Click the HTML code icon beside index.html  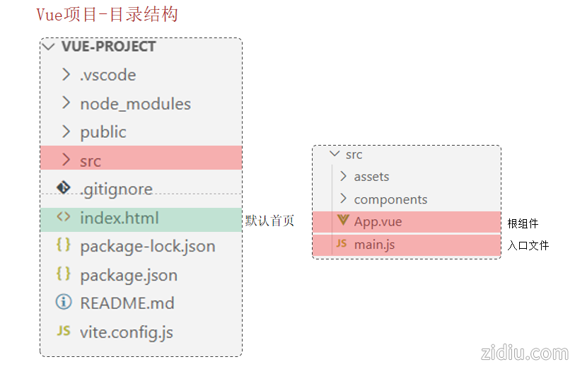(64, 218)
